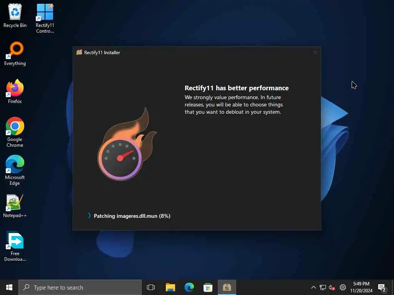394x295 pixels.
Task: Click the 'Patching imageres.dll.mun (8%)' status text
Action: tap(132, 216)
